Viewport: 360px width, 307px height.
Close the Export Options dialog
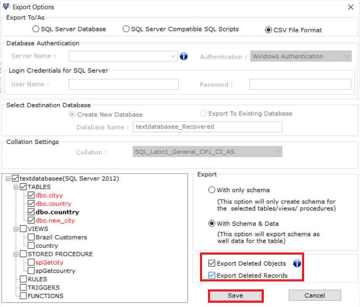pyautogui.click(x=351, y=7)
